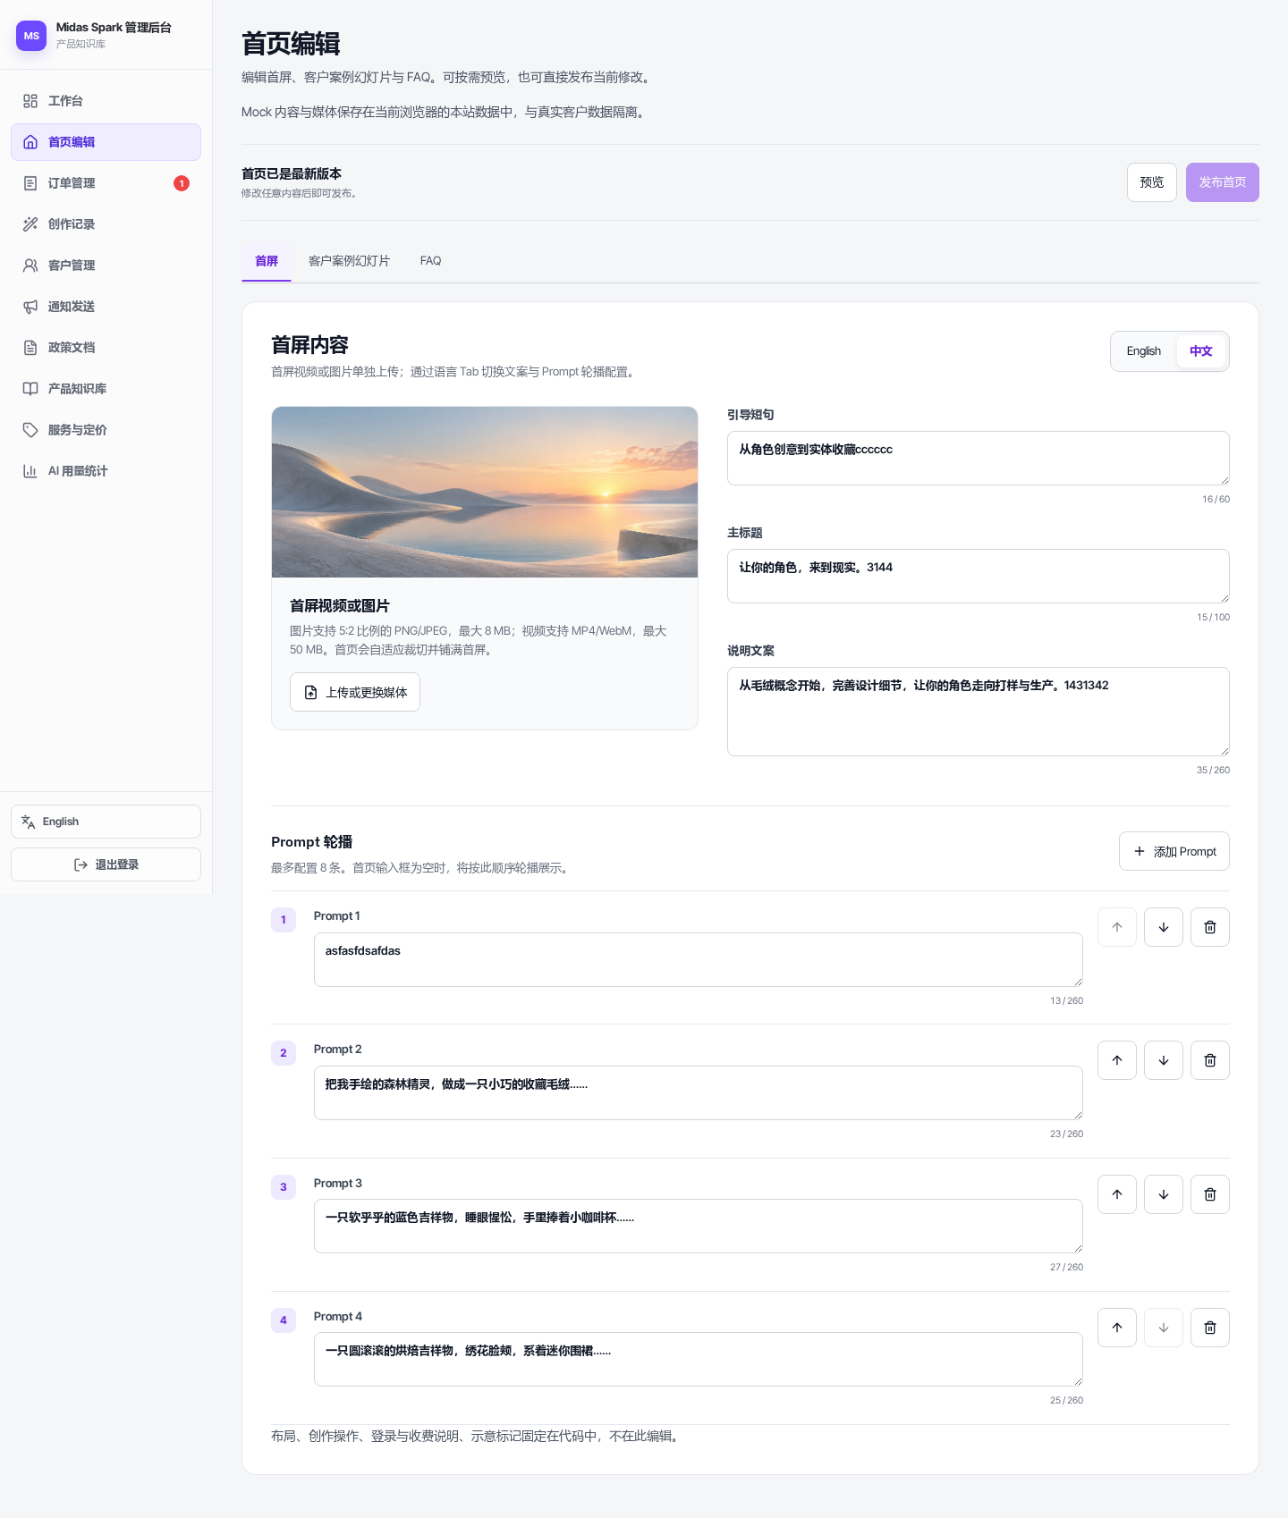Image resolution: width=1288 pixels, height=1518 pixels.
Task: Click 上传或更换媒体 upload button
Action: point(355,692)
